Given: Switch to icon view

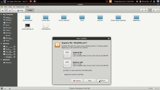Looking at the screenshot, I should click(x=150, y=10).
